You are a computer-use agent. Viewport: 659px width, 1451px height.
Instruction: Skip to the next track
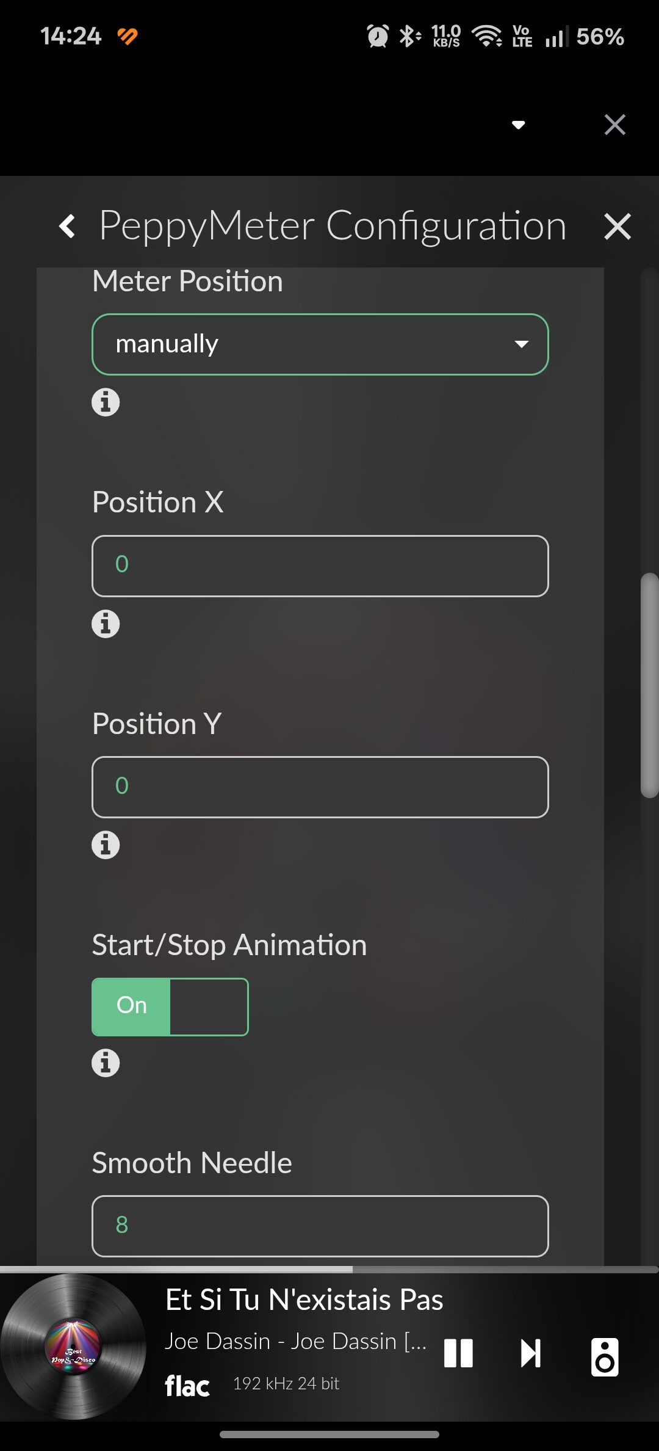530,1353
